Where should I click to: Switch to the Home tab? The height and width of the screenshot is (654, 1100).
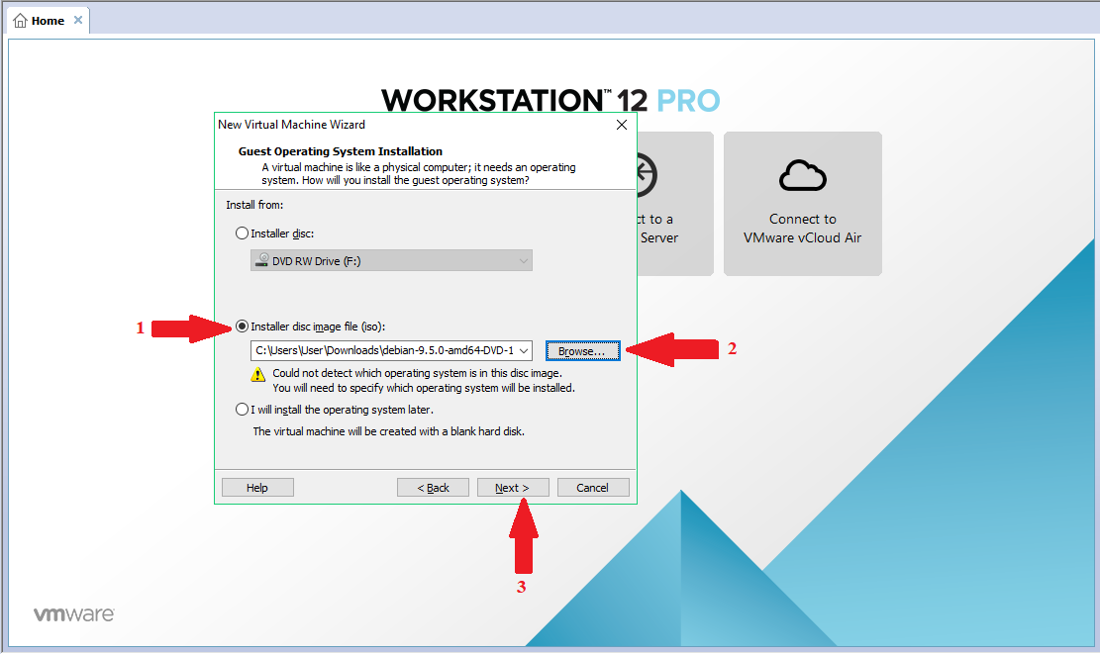48,21
